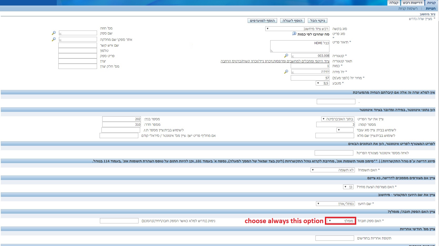The width and height of the screenshot is (439, 246).
Task: Open the האם ספק חובה dropdown
Action: tap(341, 221)
